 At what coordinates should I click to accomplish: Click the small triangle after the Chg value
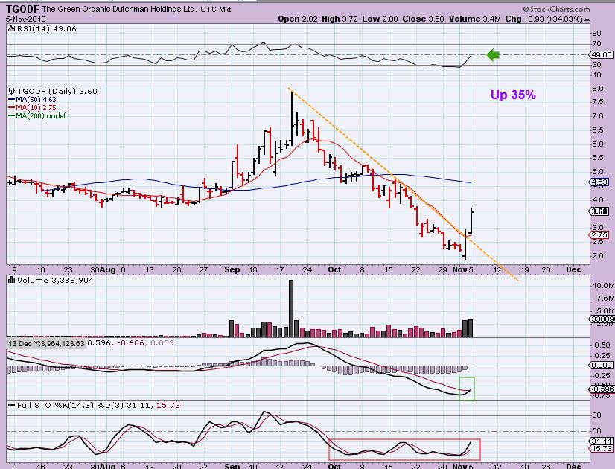[x=587, y=19]
